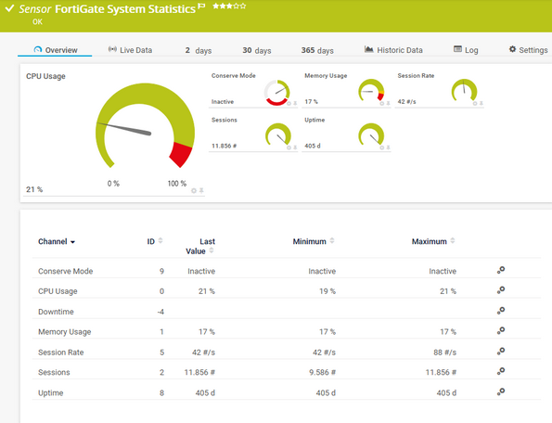Click the Session Rate mini gauge
This screenshot has width=552, height=423.
(x=464, y=90)
